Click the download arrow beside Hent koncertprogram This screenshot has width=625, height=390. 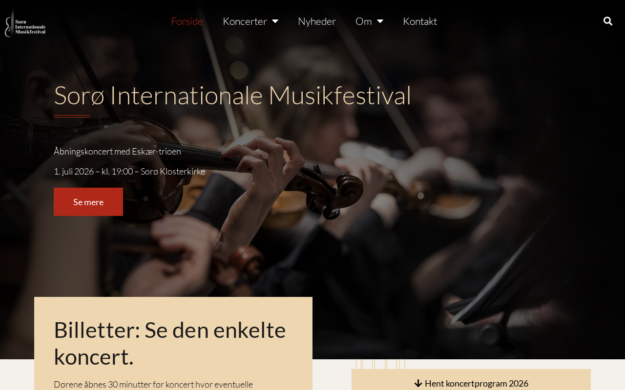pyautogui.click(x=418, y=384)
